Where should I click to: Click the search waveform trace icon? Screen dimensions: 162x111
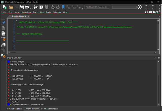(x=3, y=39)
